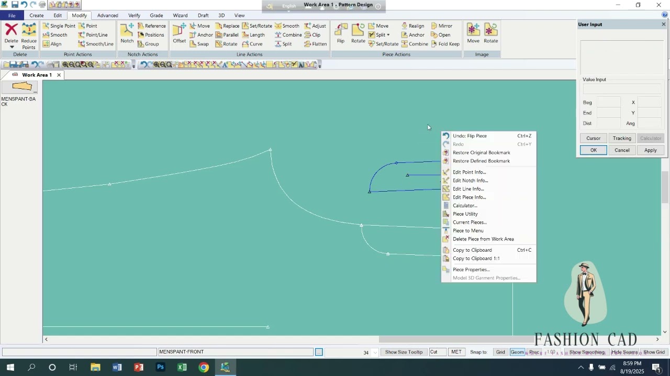Close the Work Area 1 tab
Screen dimensions: 670x376
[59, 75]
